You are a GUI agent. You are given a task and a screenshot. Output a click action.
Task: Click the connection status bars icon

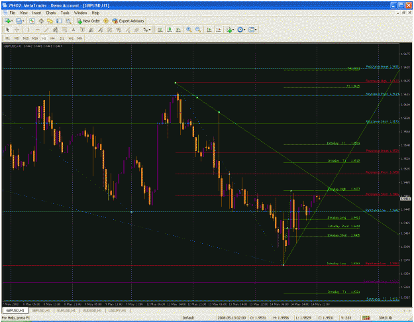[x=366, y=318]
